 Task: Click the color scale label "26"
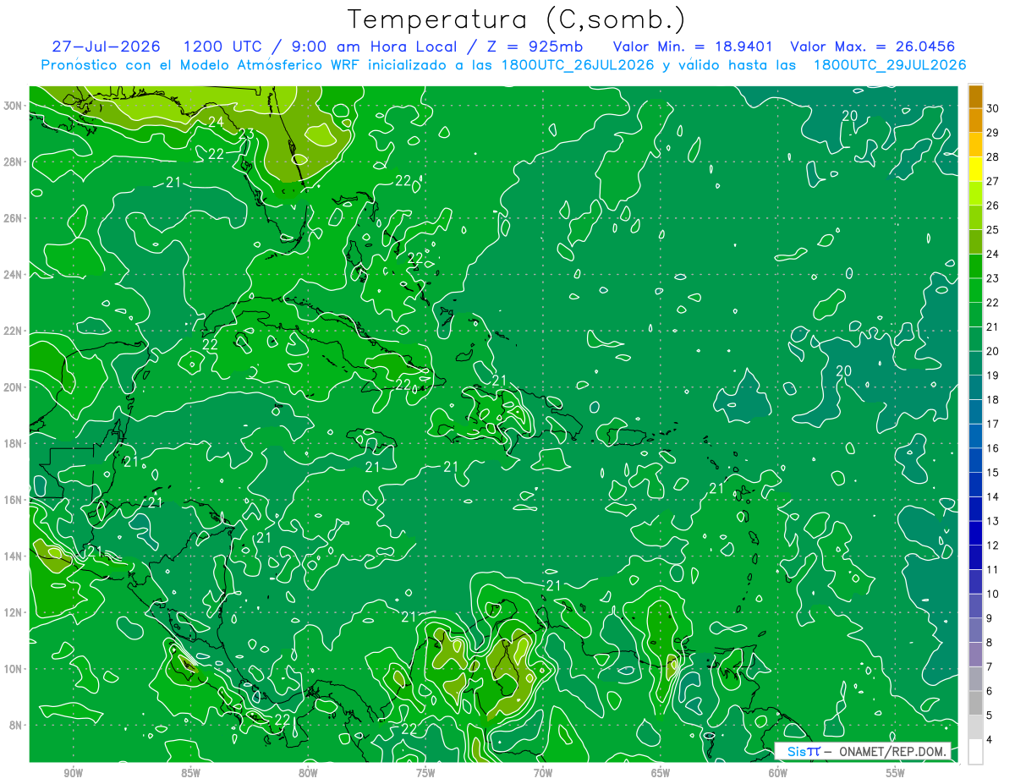pyautogui.click(x=993, y=206)
